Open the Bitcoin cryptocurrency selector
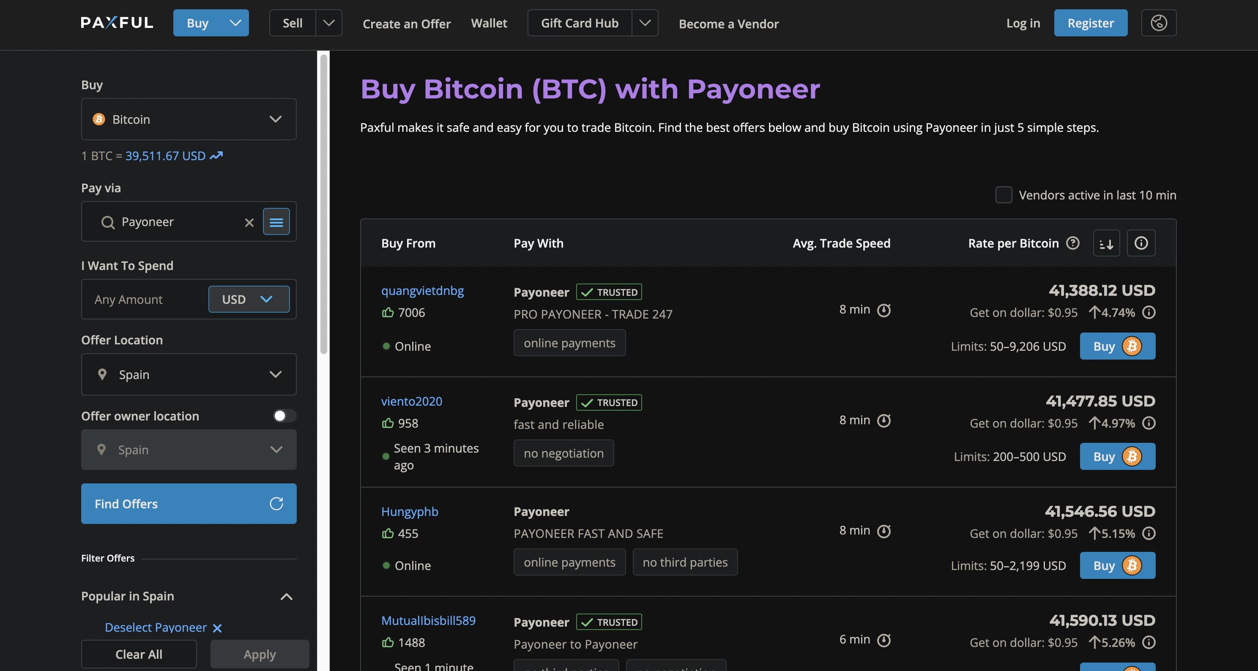The width and height of the screenshot is (1258, 671). point(189,119)
